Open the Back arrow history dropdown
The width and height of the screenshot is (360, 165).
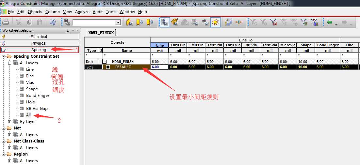pyautogui.click(x=336, y=24)
